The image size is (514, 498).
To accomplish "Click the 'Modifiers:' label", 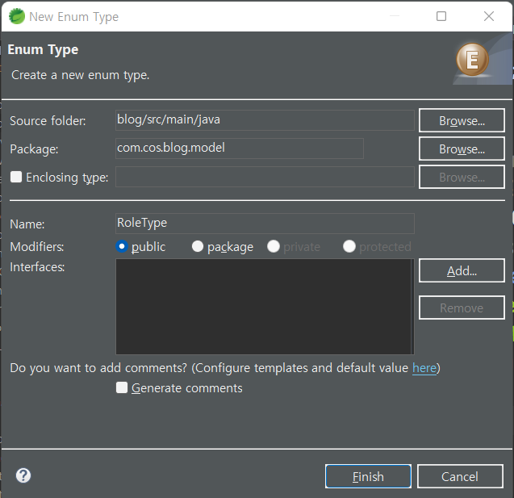I will tap(37, 246).
